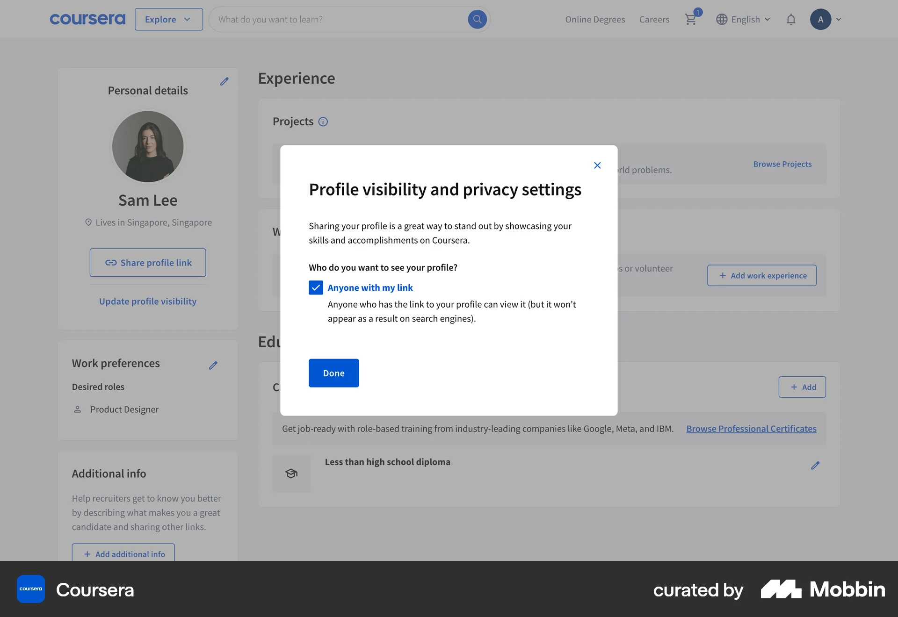Image resolution: width=898 pixels, height=617 pixels.
Task: Close the privacy settings dialog with the X
Action: point(597,165)
